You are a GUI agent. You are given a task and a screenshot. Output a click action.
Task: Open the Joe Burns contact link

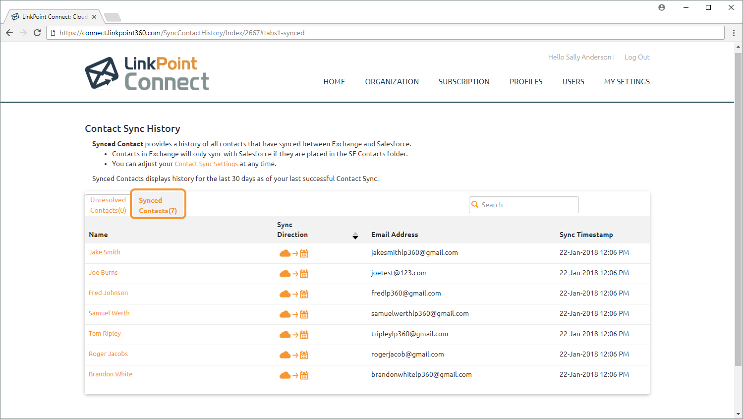pyautogui.click(x=103, y=272)
